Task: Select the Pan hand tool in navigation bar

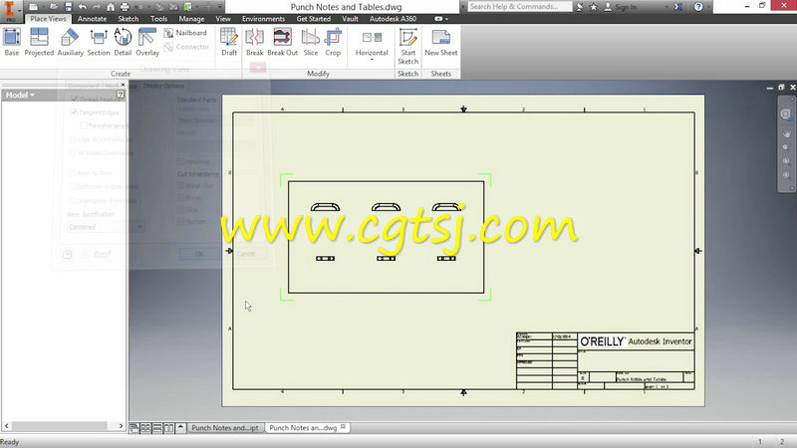Action: click(786, 134)
